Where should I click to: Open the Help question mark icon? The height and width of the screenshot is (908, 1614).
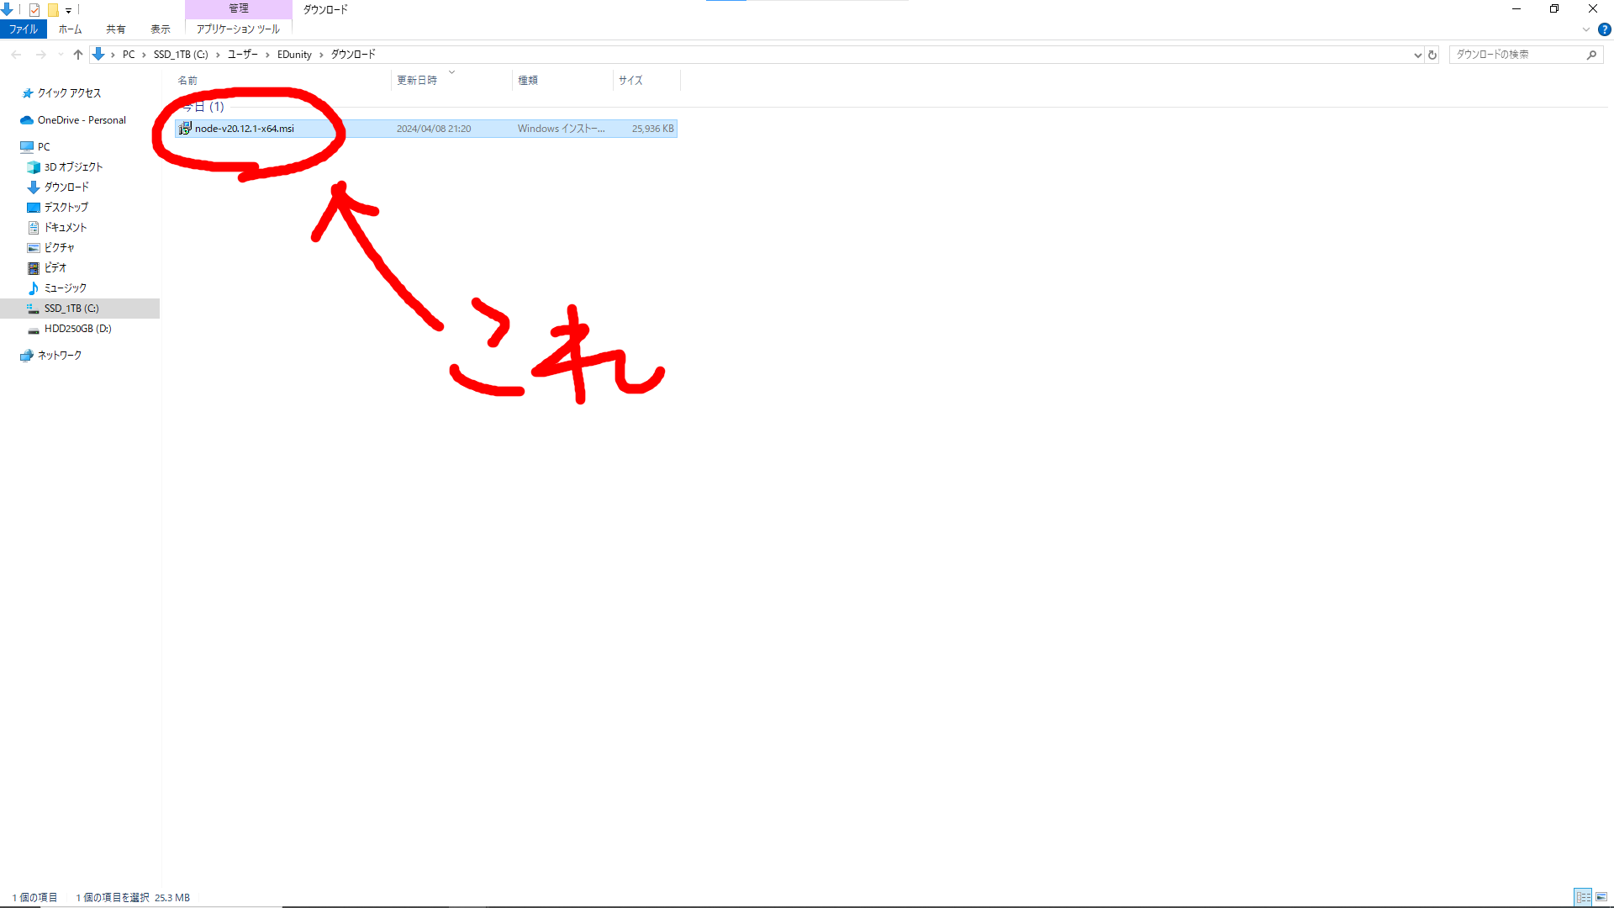point(1604,29)
